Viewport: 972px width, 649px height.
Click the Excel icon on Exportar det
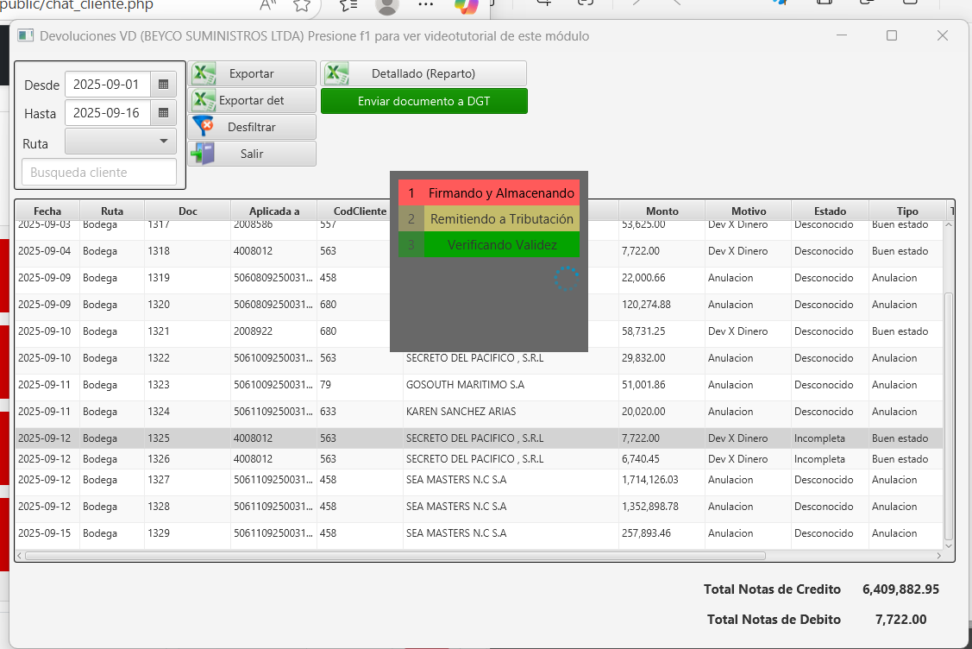click(203, 100)
